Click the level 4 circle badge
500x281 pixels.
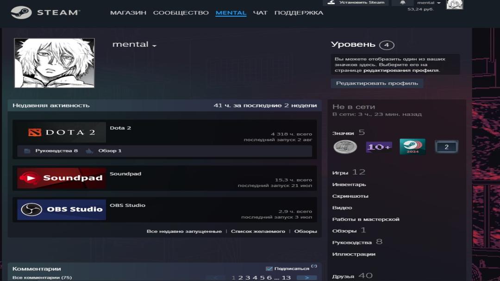tap(387, 45)
